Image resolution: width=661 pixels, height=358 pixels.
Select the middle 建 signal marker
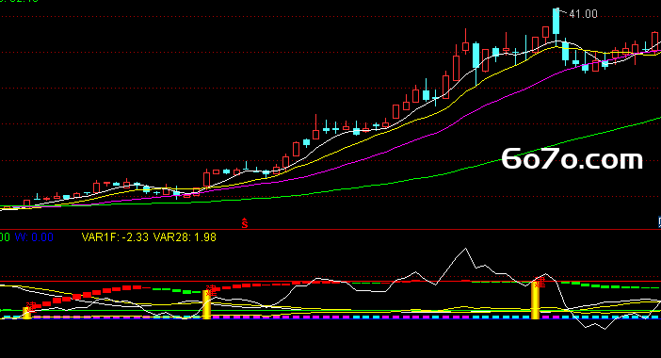point(211,290)
